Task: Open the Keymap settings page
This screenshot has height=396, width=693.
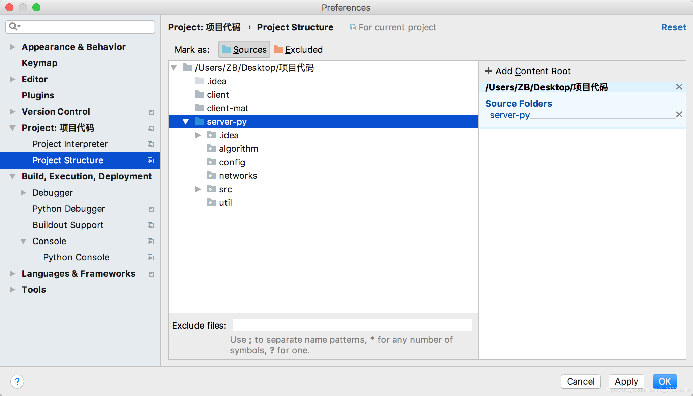Action: tap(39, 63)
